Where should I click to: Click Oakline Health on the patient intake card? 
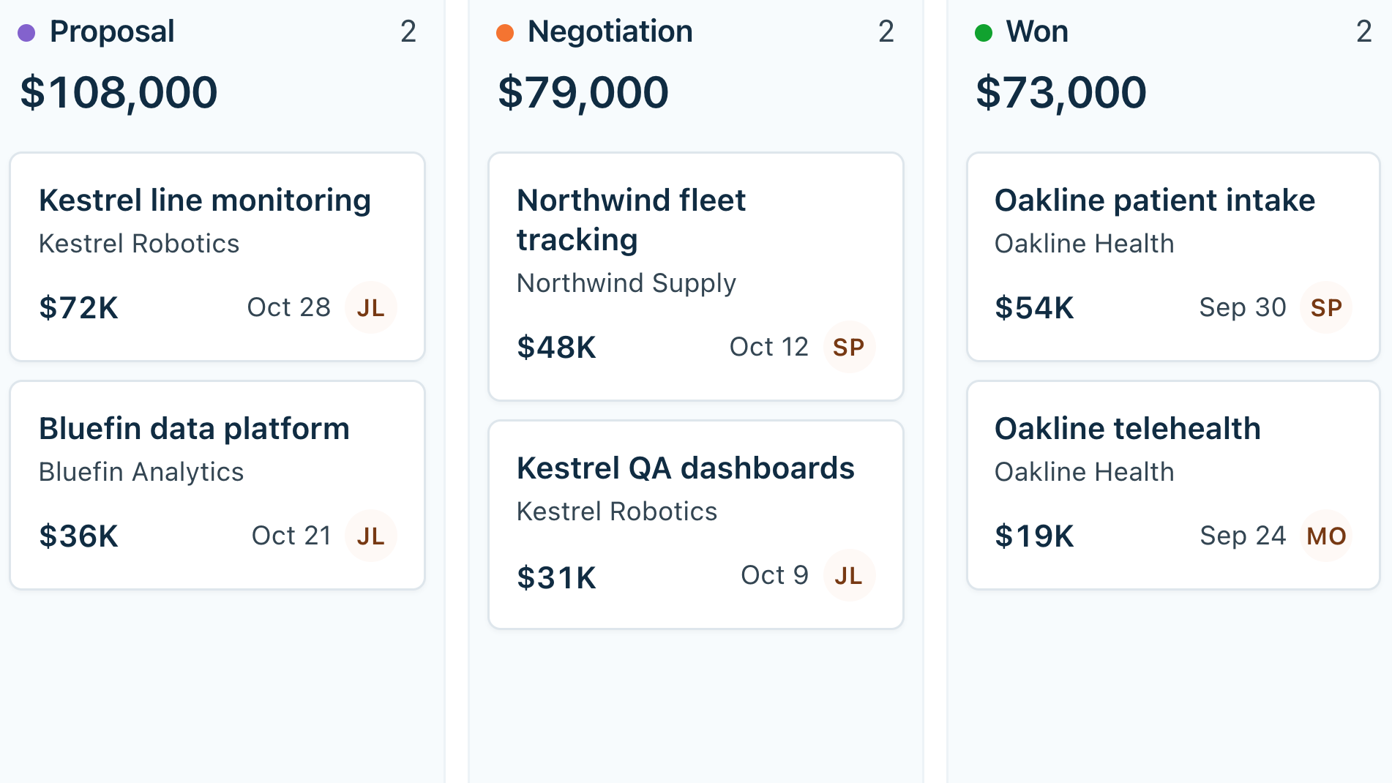[x=1085, y=244]
